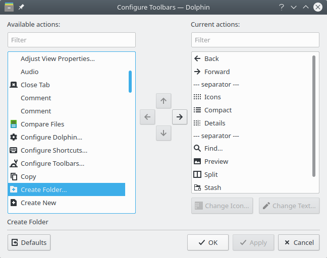Click the Details view icon
This screenshot has height=258, width=327.
coord(197,123)
